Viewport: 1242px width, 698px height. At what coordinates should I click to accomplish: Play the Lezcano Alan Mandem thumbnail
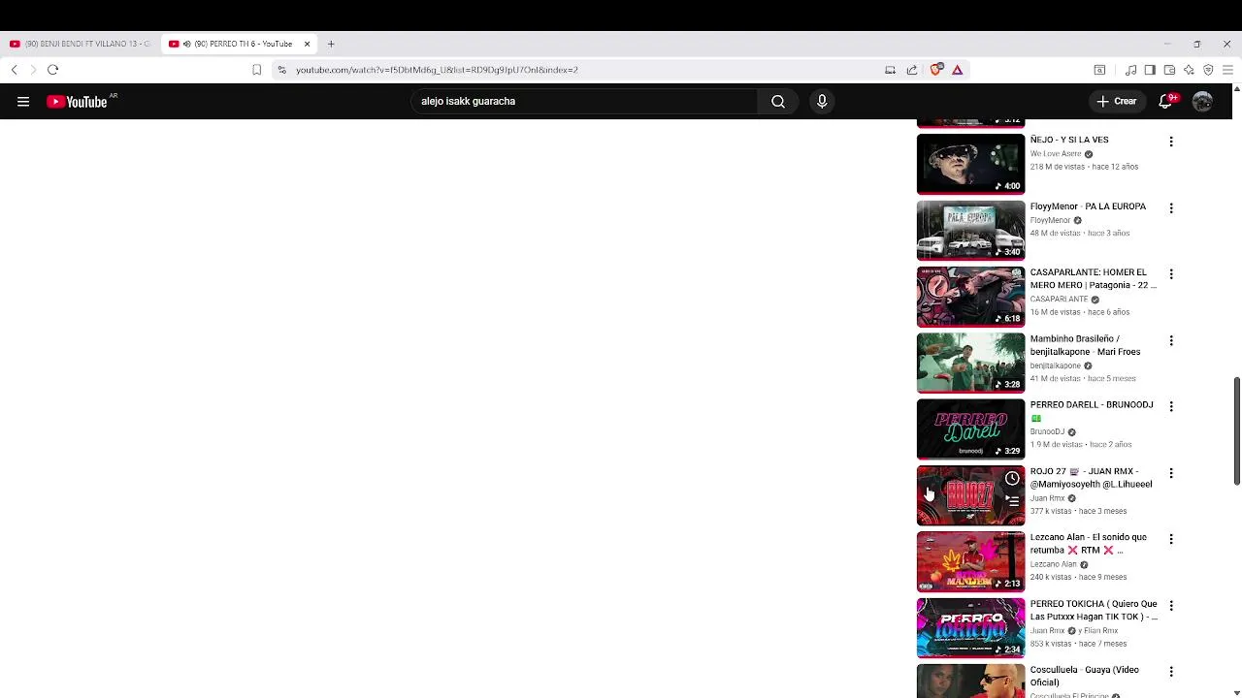[970, 561]
